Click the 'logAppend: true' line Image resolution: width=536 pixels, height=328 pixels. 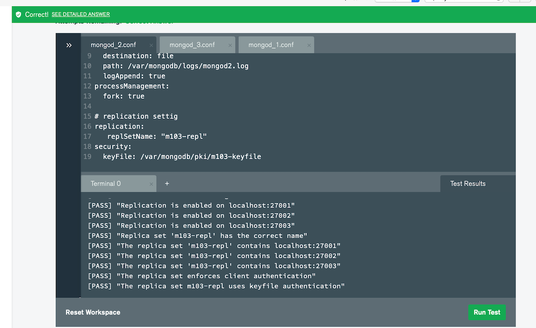[x=134, y=76]
